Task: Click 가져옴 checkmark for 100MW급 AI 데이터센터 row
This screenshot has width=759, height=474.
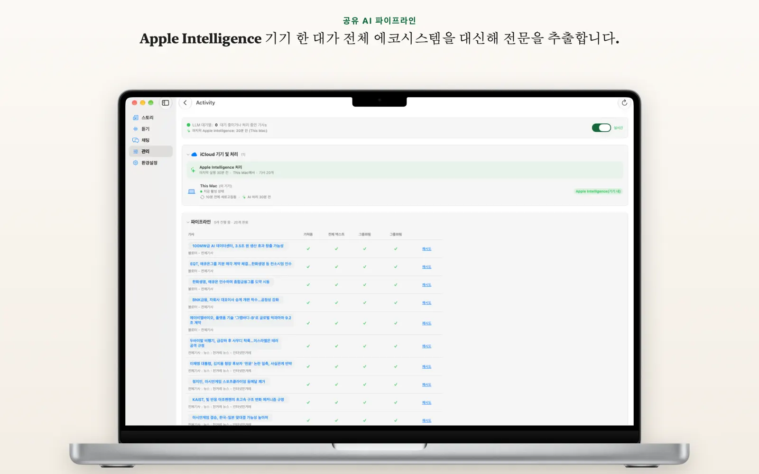Action: 308,249
